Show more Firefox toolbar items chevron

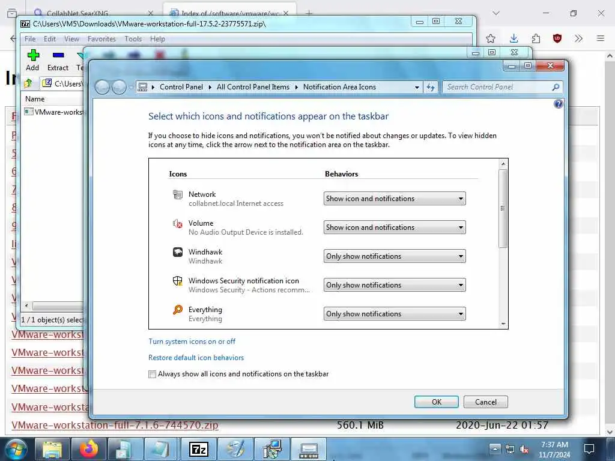(x=578, y=38)
